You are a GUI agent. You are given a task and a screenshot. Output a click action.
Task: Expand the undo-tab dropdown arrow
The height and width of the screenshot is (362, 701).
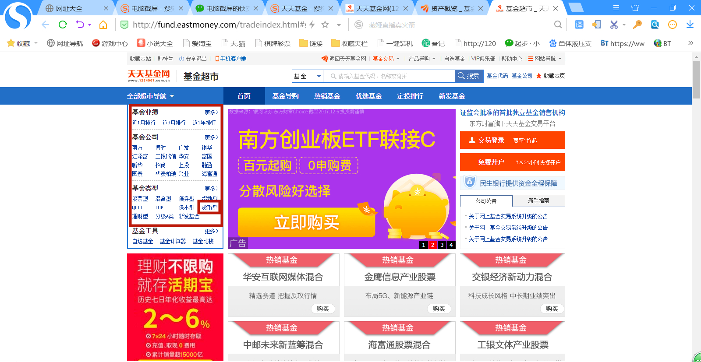tap(89, 25)
